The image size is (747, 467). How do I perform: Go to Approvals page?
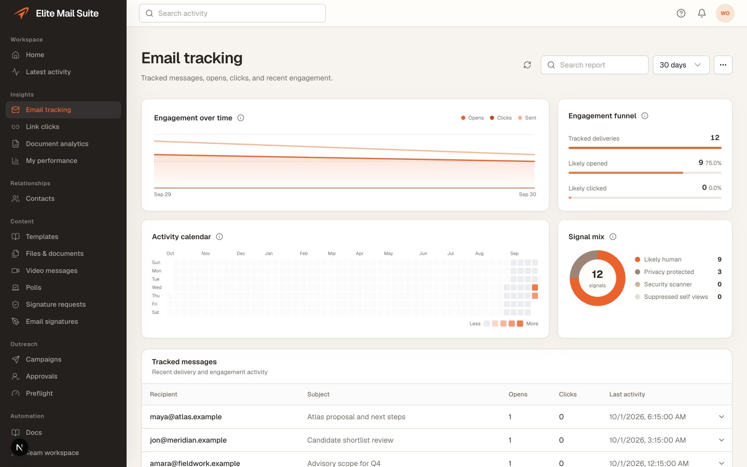(63, 377)
